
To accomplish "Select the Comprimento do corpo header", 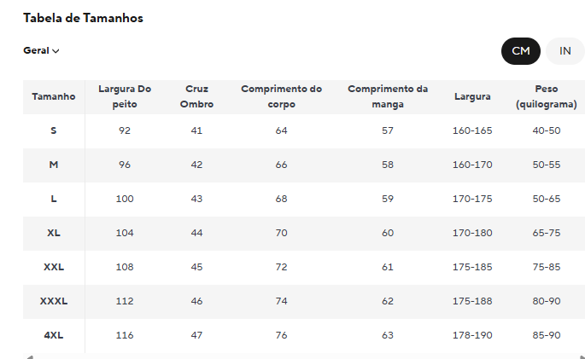I will pos(281,97).
